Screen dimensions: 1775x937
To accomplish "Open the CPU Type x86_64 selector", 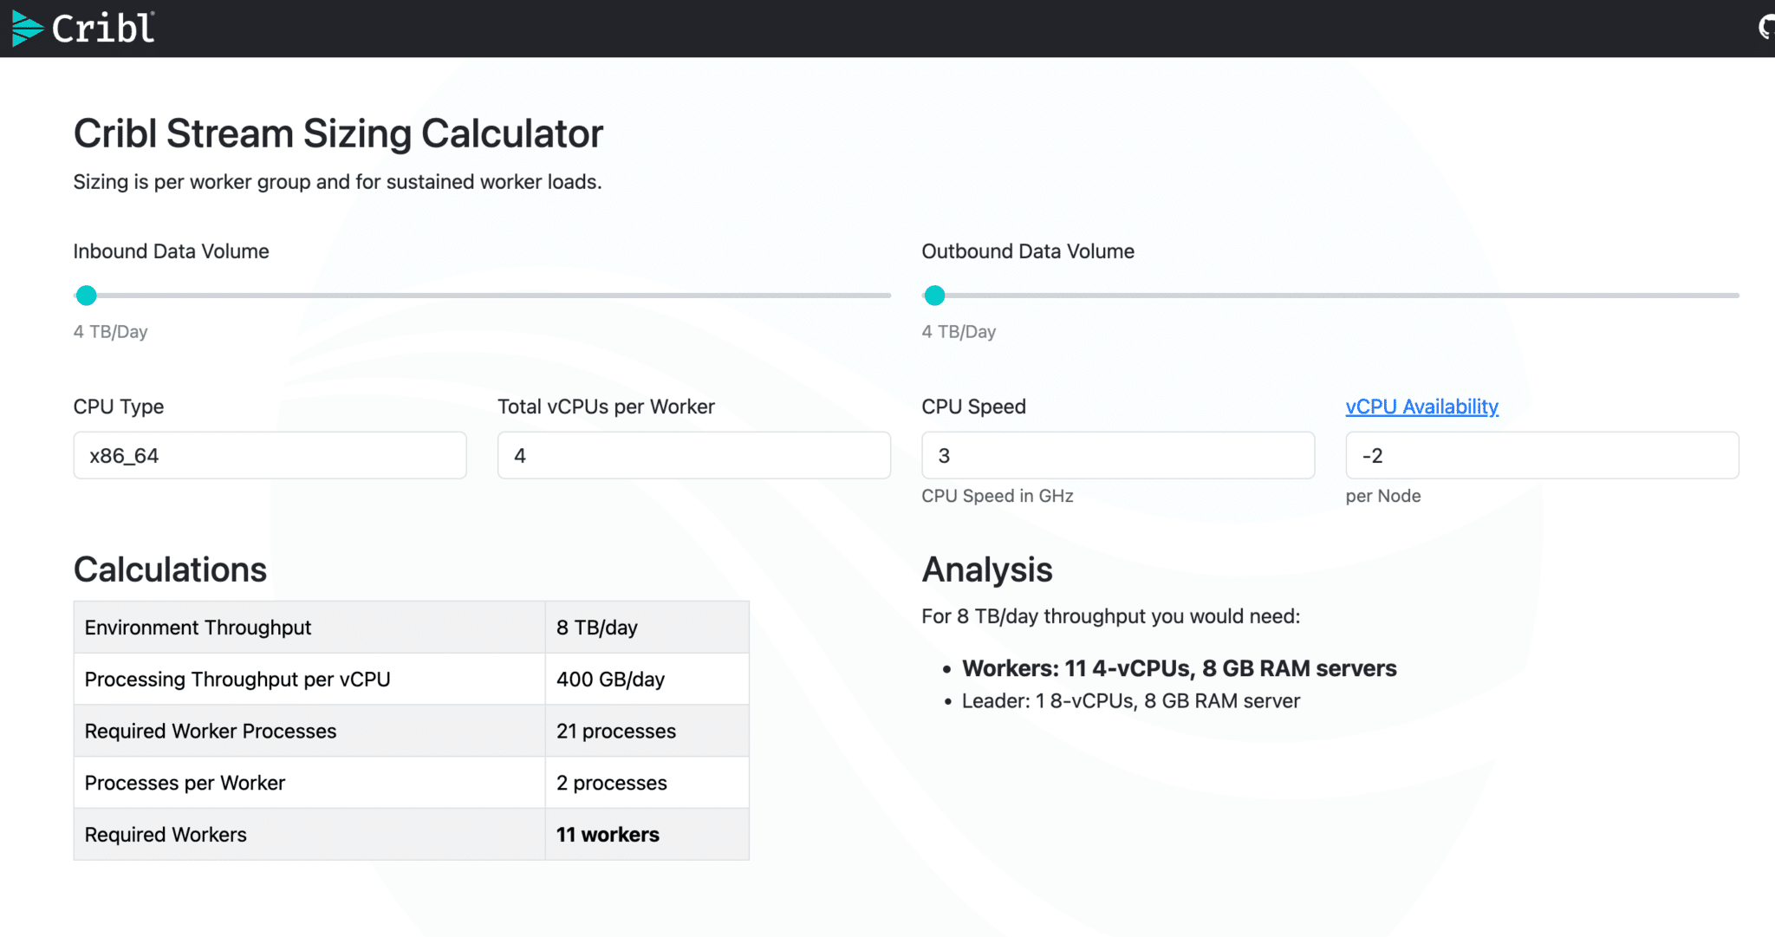I will [x=270, y=455].
